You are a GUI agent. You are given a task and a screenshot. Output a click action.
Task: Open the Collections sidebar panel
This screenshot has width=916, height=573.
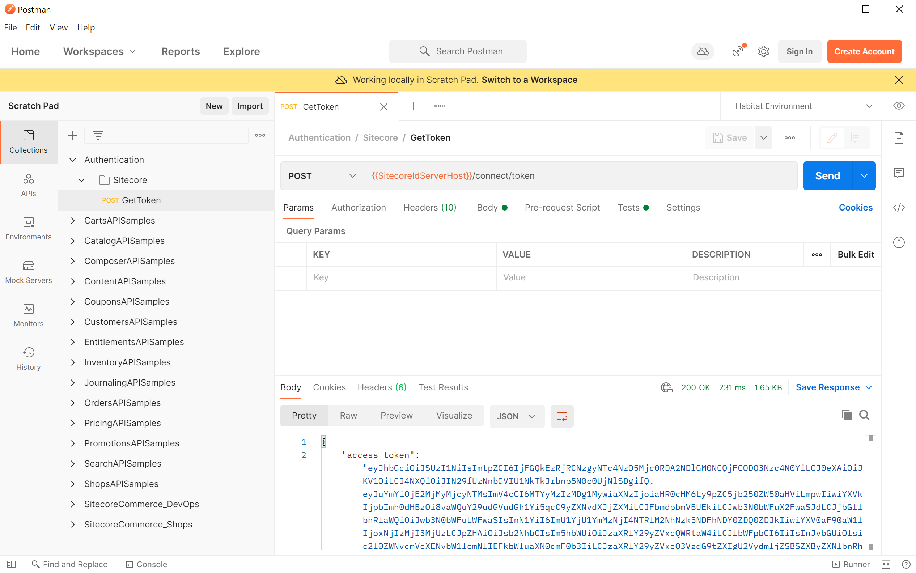click(x=29, y=142)
